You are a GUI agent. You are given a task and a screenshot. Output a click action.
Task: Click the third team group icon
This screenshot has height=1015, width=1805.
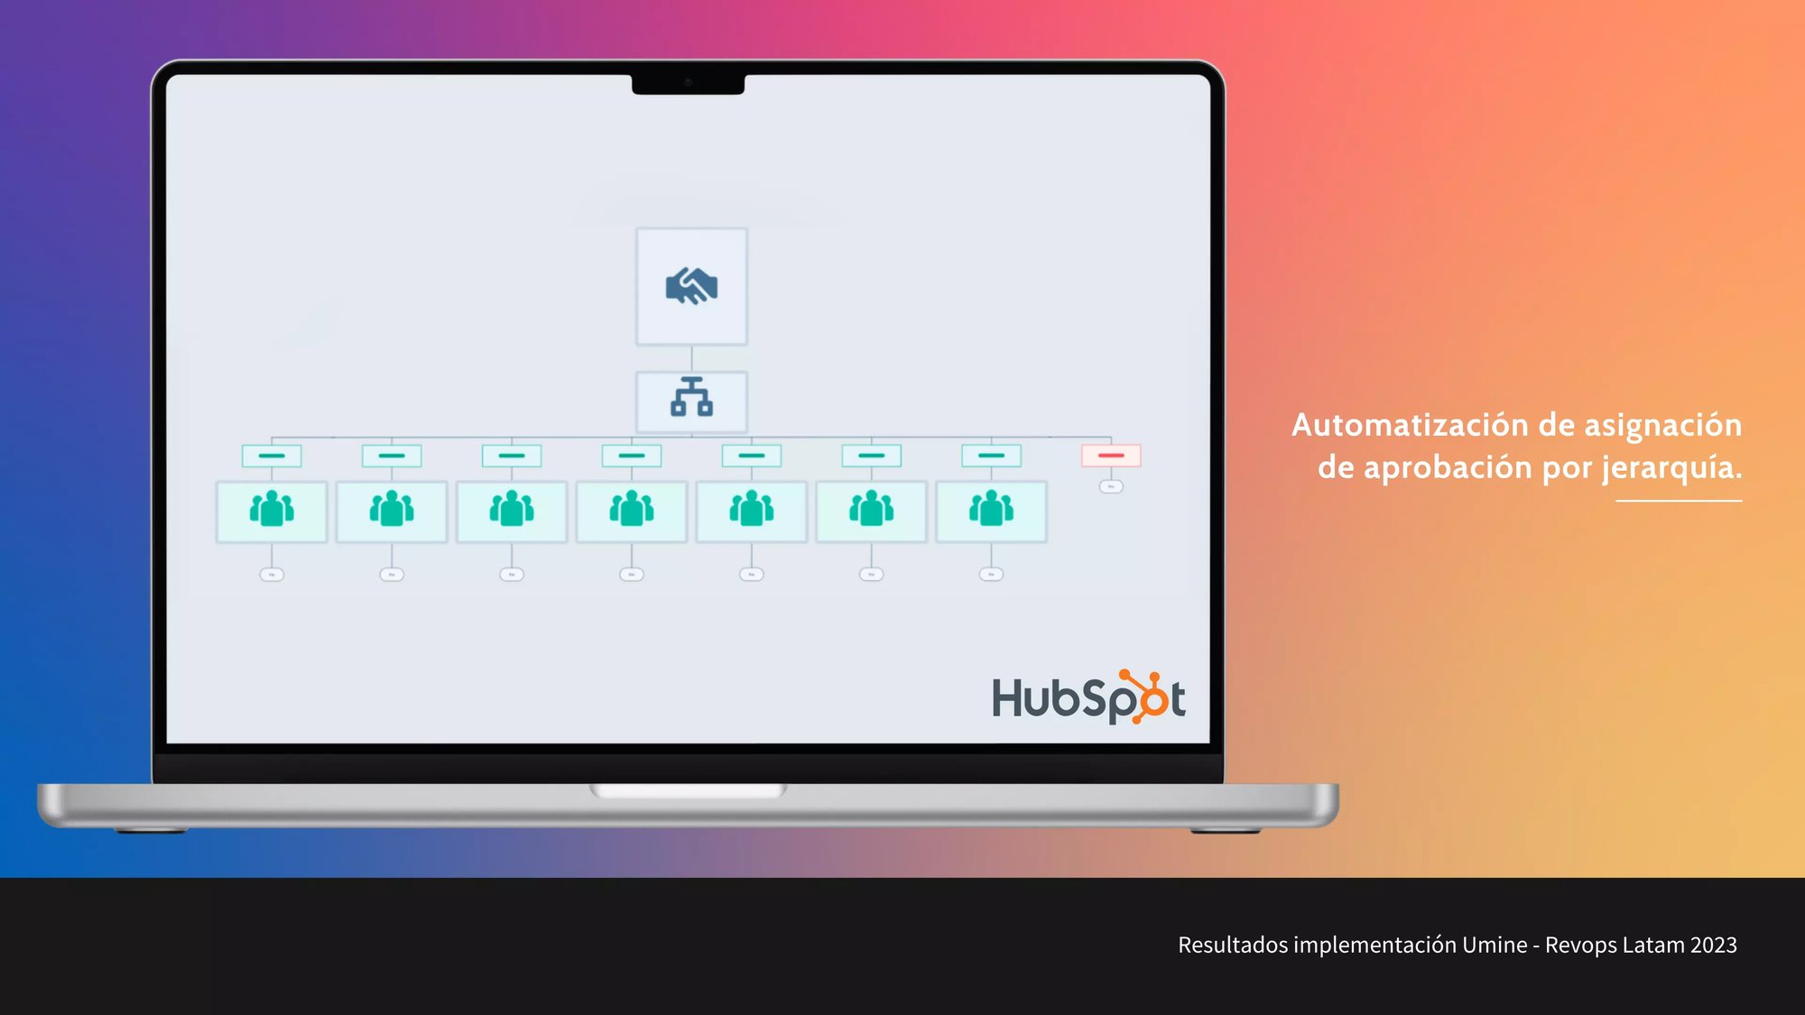(512, 510)
